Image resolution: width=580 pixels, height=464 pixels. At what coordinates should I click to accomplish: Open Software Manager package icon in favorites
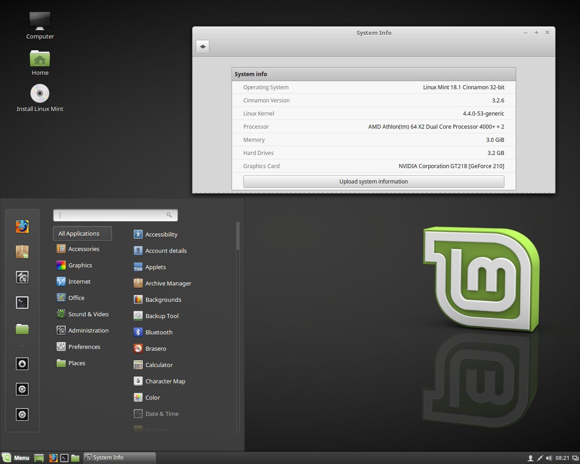coord(22,251)
